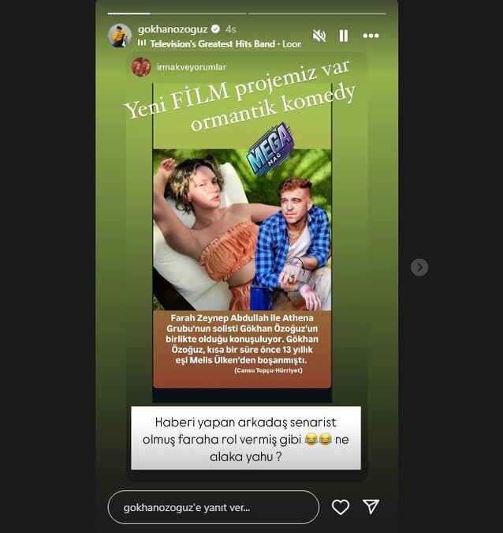The width and height of the screenshot is (503, 533).
Task: Focus the reply to gokhanozoguz message field
Action: coord(214,507)
